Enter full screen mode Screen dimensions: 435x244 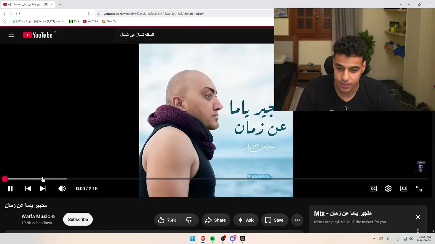(419, 189)
